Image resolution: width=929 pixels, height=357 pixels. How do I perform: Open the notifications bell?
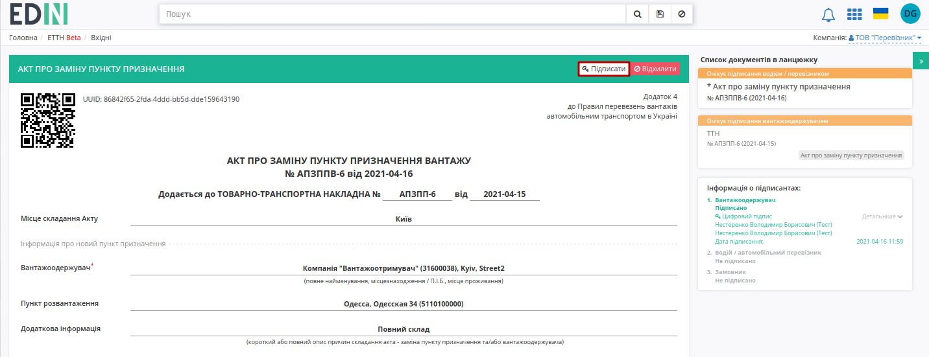point(828,14)
